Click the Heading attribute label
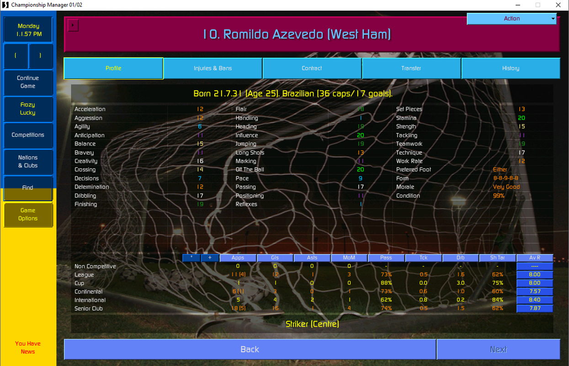The image size is (569, 366). tap(246, 127)
